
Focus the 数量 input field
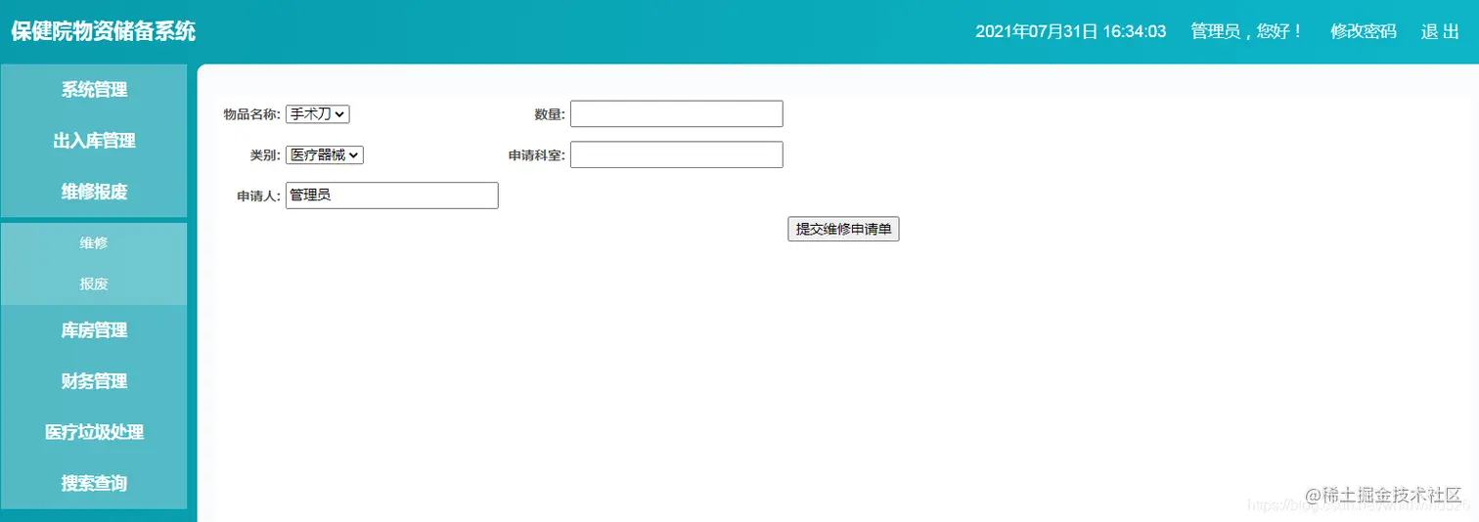(677, 114)
